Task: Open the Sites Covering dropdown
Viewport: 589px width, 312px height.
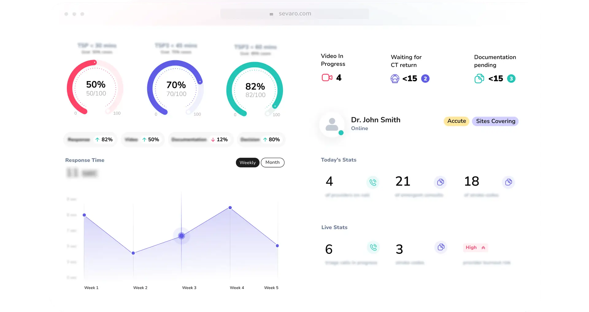Action: click(495, 121)
